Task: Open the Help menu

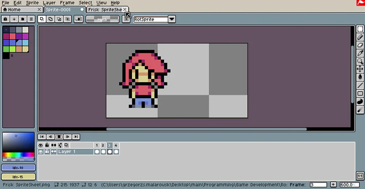Action: pos(115,3)
